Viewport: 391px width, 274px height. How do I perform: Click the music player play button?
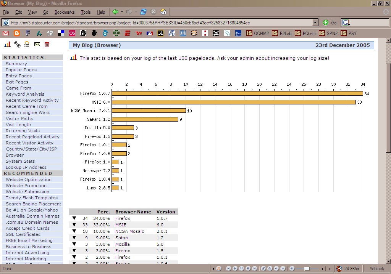point(235,269)
